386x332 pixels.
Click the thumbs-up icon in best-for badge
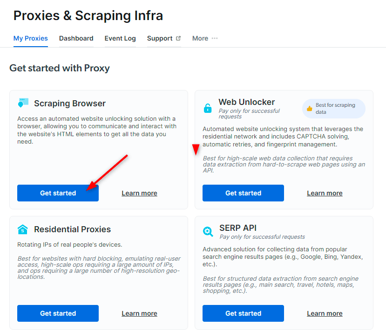[x=310, y=109]
